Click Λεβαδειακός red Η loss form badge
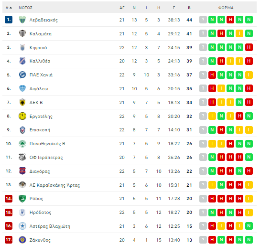The width and height of the screenshot is (260, 245). pos(230,20)
